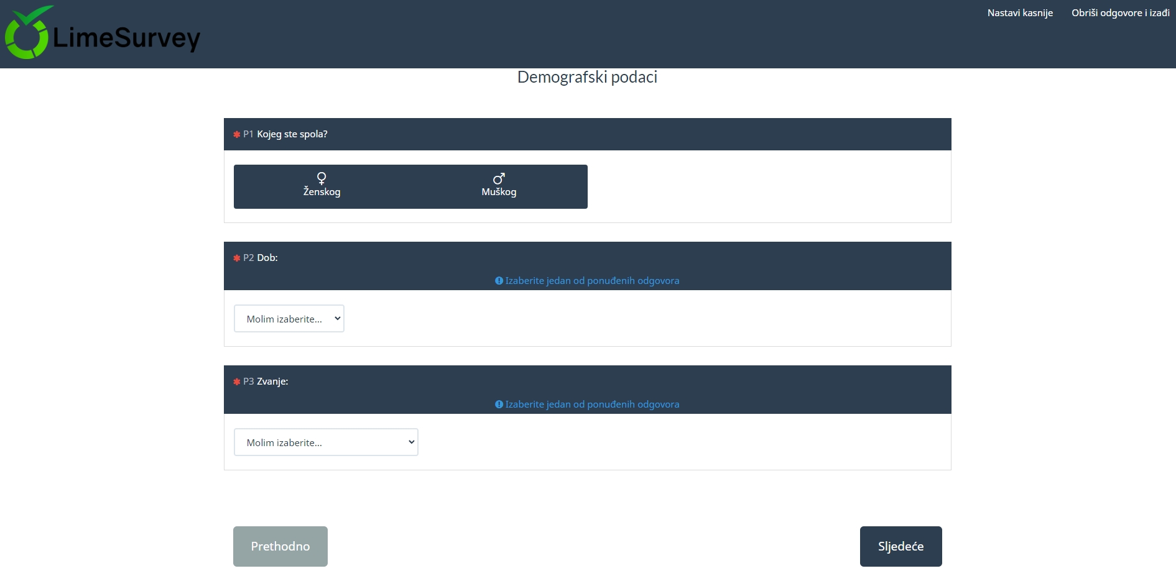Click the red mandatory asterisk beside P3
This screenshot has width=1176, height=576.
coord(236,382)
